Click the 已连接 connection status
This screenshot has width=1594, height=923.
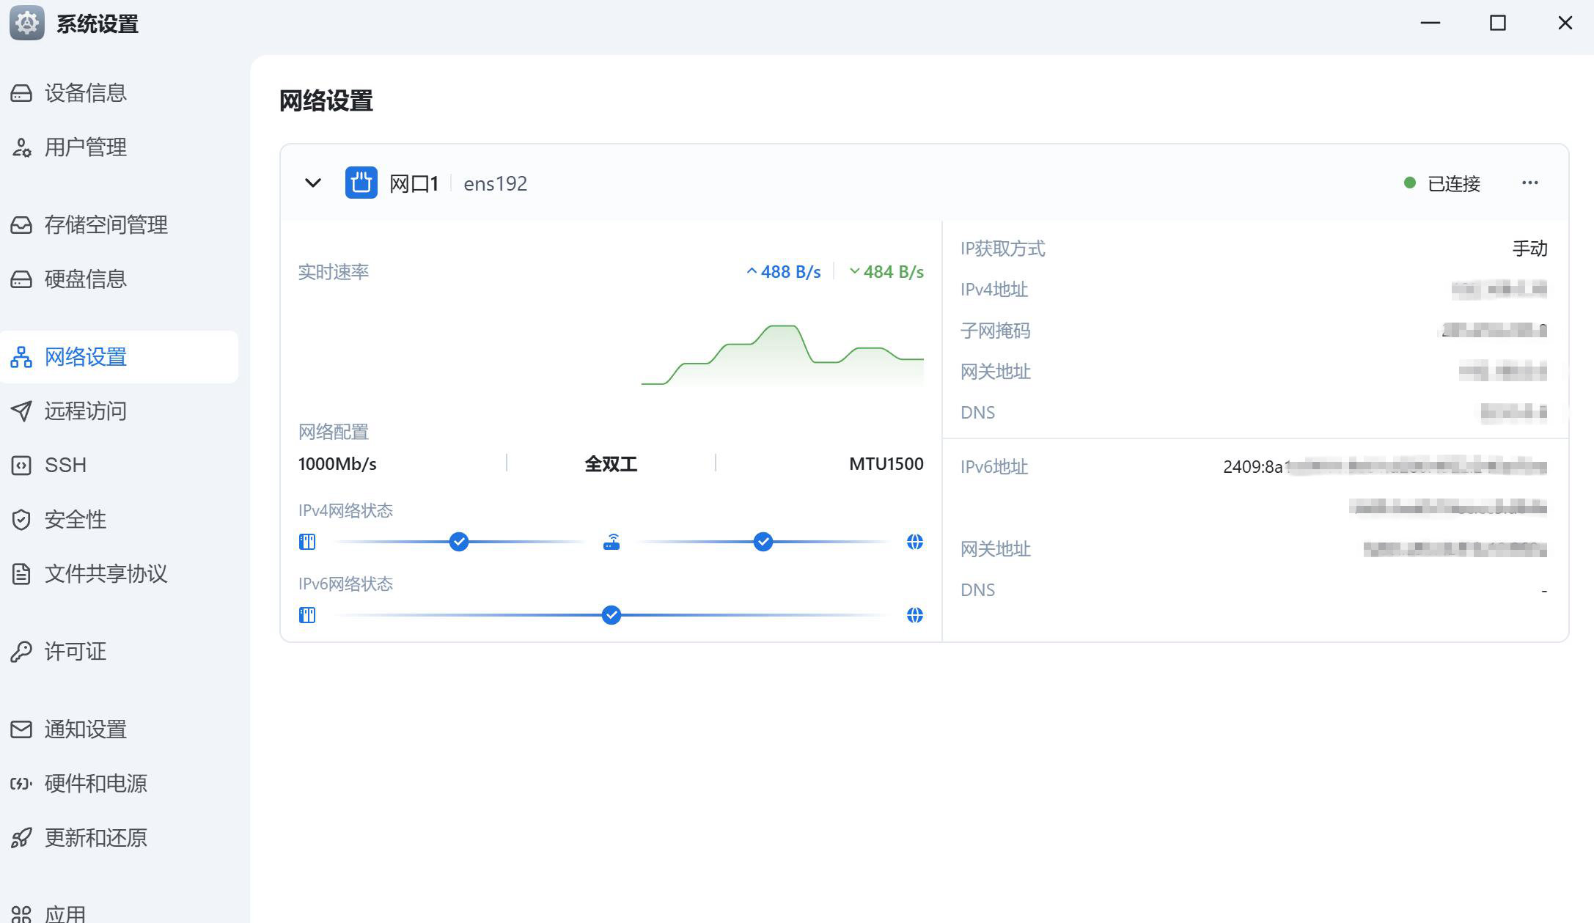pos(1455,183)
